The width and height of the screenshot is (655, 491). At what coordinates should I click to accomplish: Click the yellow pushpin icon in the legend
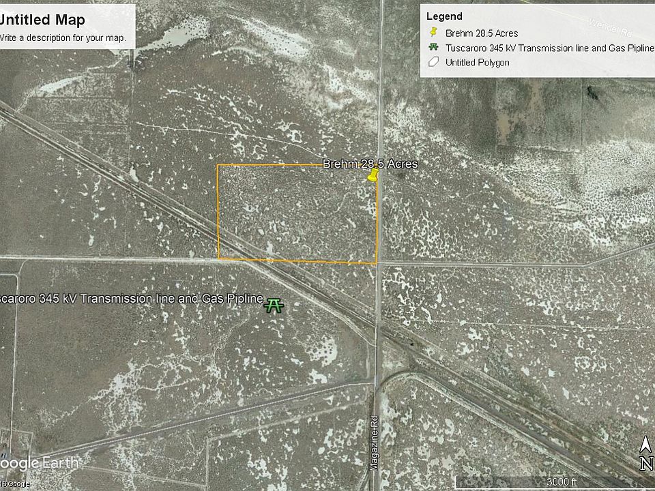[433, 33]
